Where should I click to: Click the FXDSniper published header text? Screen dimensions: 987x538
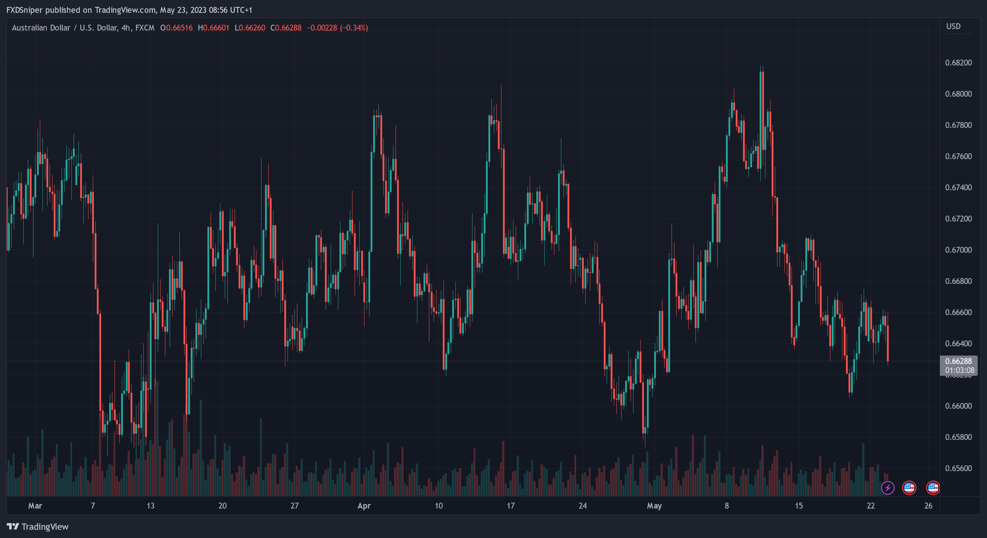129,10
